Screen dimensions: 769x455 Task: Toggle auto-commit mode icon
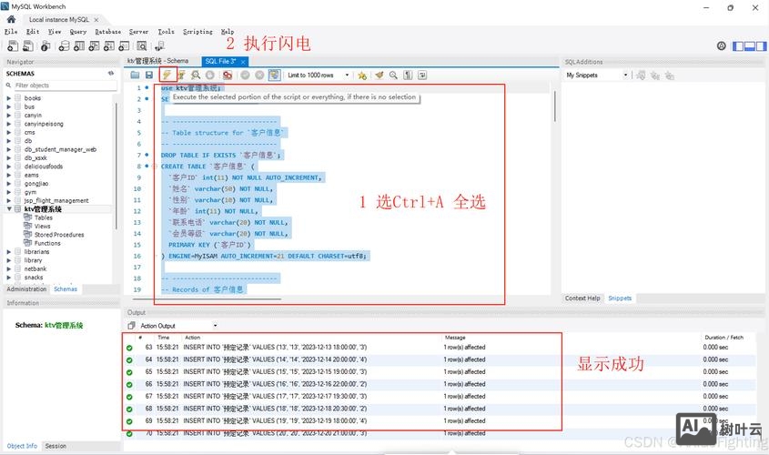[x=274, y=75]
